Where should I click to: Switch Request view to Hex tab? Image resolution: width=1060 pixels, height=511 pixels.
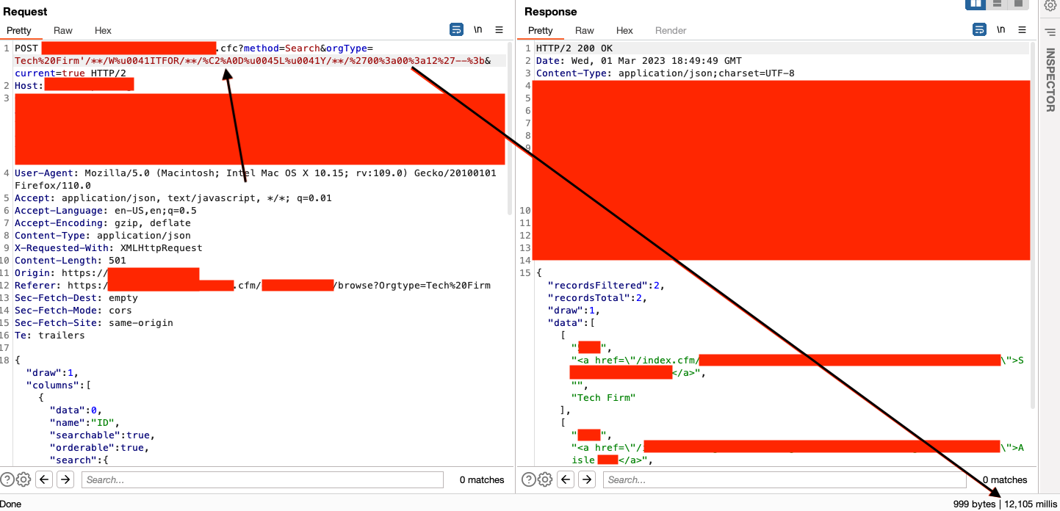103,31
